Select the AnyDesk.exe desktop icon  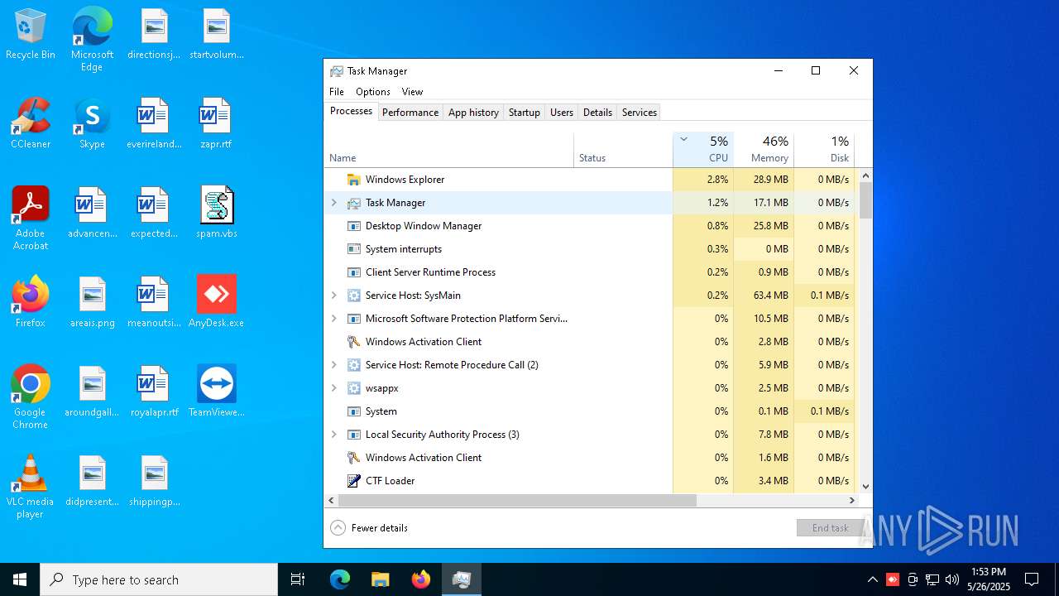coord(217,303)
